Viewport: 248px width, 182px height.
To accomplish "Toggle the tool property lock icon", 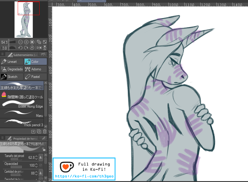I will pyautogui.click(x=43, y=149).
